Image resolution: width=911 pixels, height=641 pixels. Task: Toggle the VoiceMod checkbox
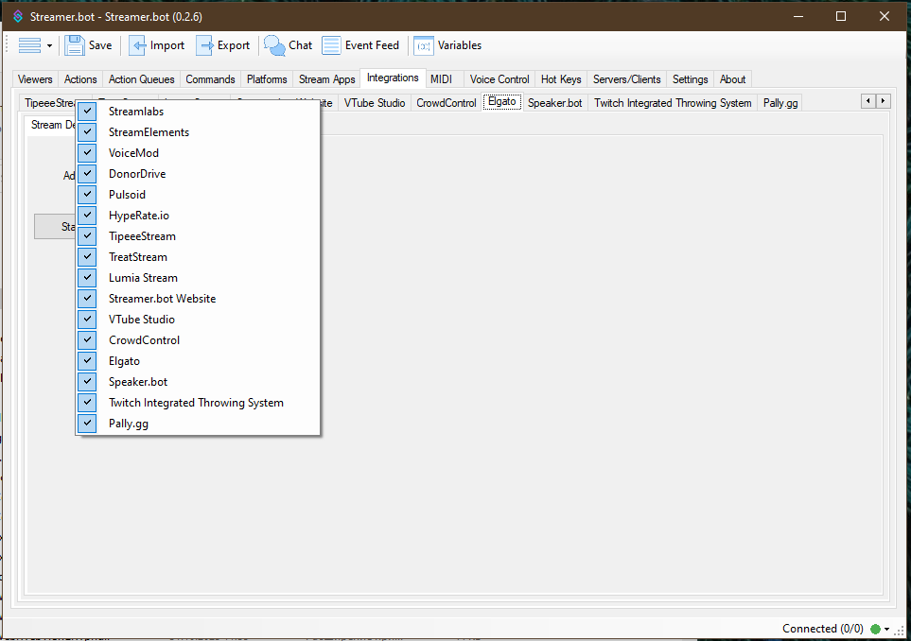coord(87,153)
